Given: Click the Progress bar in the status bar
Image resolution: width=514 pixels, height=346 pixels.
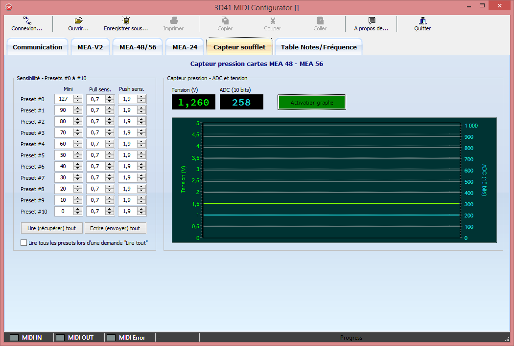Looking at the screenshot, I should (x=351, y=338).
